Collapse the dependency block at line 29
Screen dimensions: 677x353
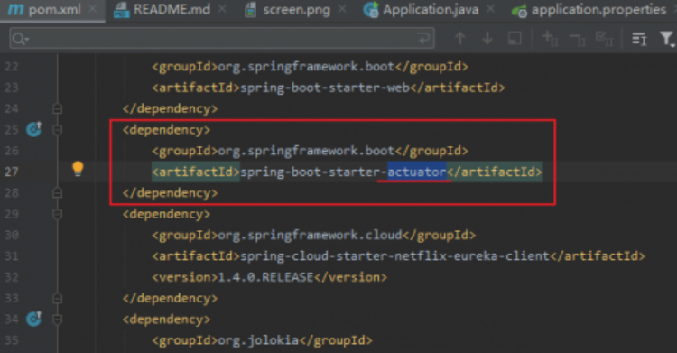58,214
